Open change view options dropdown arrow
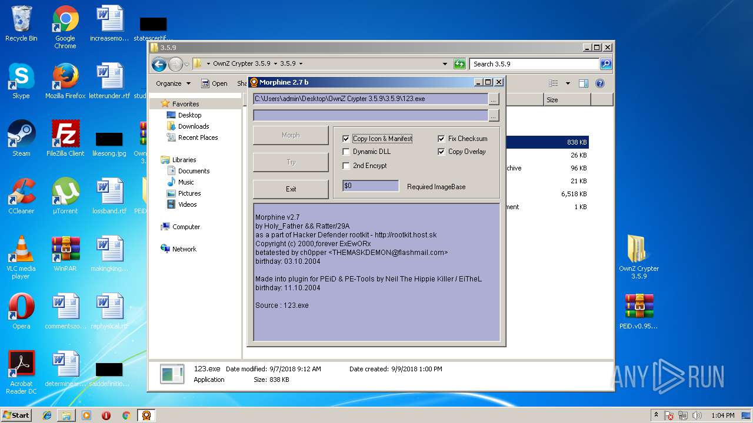 click(568, 83)
